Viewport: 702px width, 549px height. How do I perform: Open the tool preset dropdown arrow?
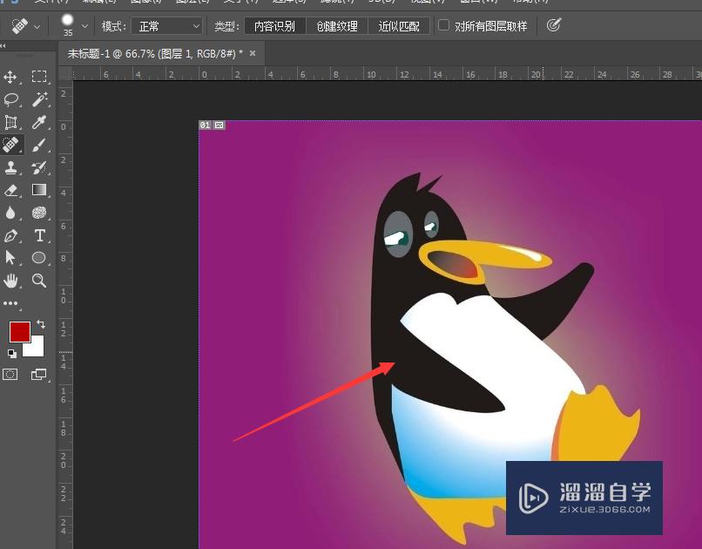click(38, 25)
